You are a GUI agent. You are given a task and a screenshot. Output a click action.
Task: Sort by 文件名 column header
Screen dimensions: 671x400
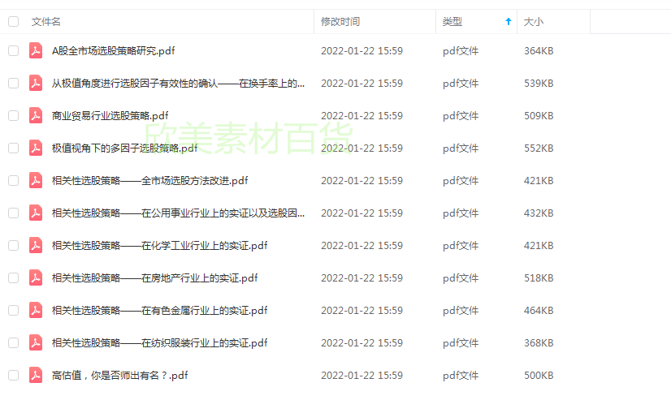click(45, 21)
